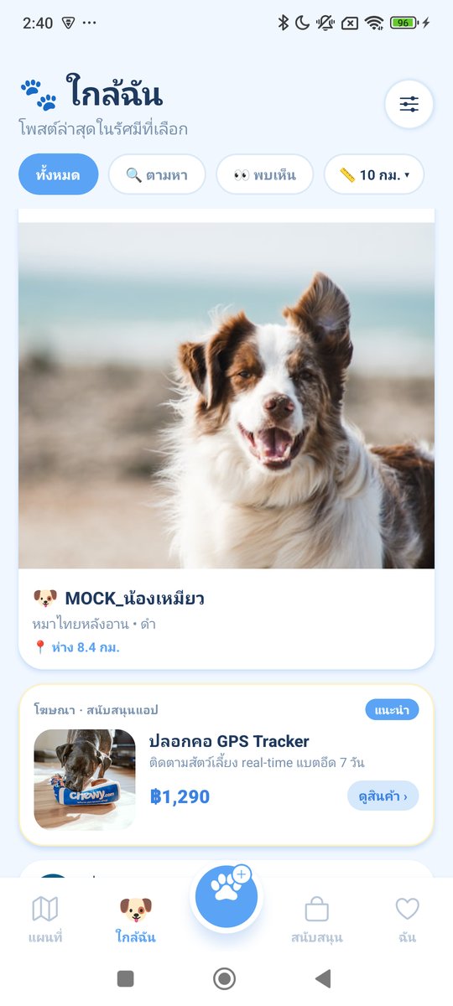Open the dog photo in post
This screenshot has width=453, height=1006.
click(226, 395)
